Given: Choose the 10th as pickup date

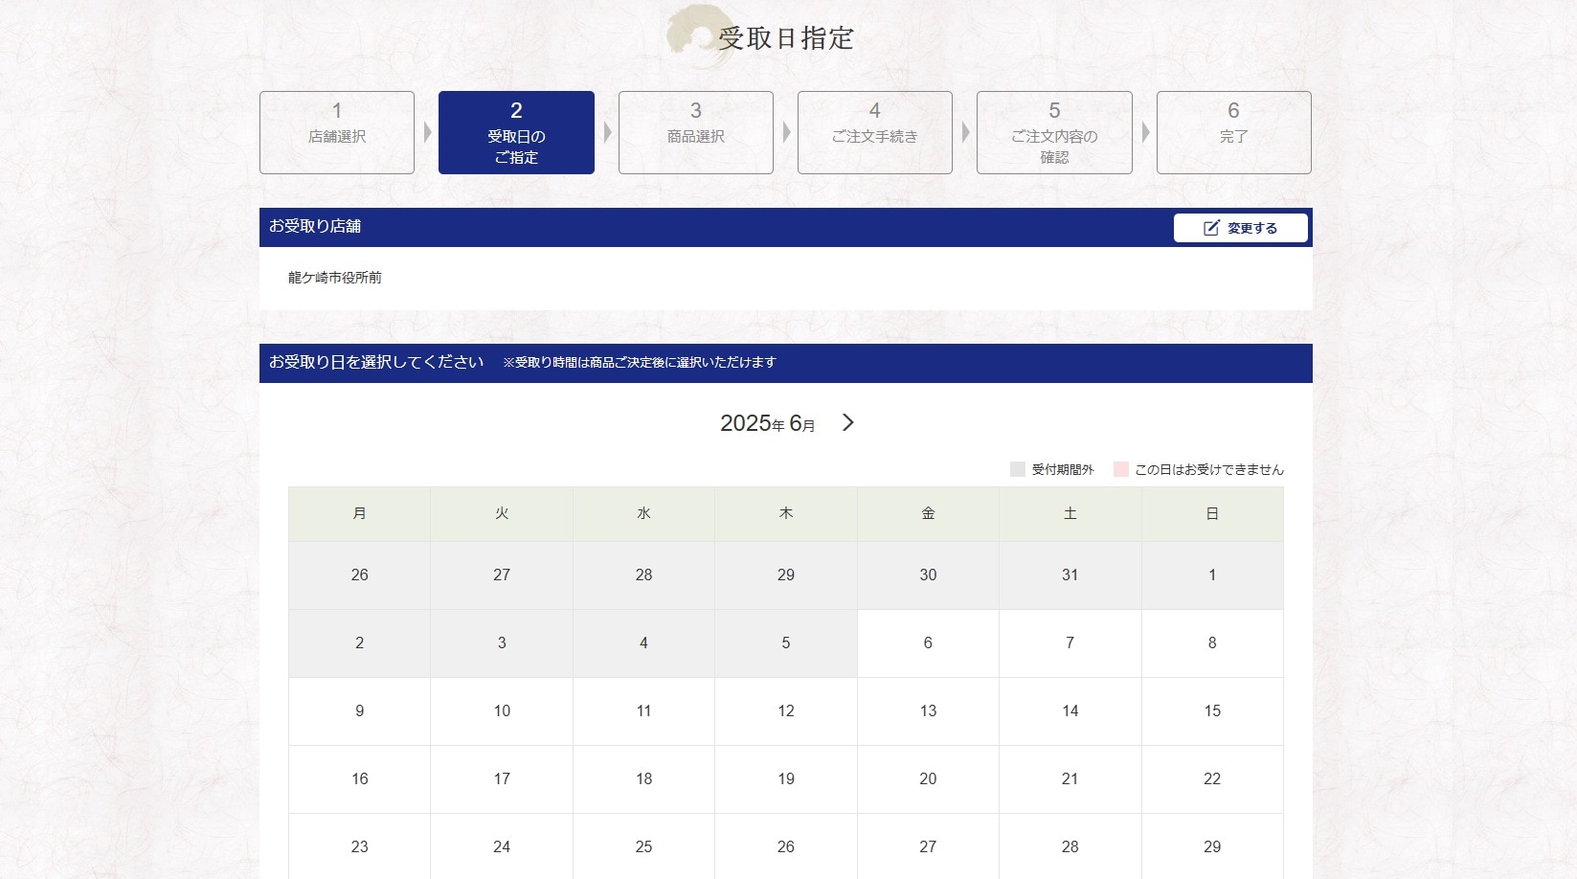Looking at the screenshot, I should [x=502, y=711].
